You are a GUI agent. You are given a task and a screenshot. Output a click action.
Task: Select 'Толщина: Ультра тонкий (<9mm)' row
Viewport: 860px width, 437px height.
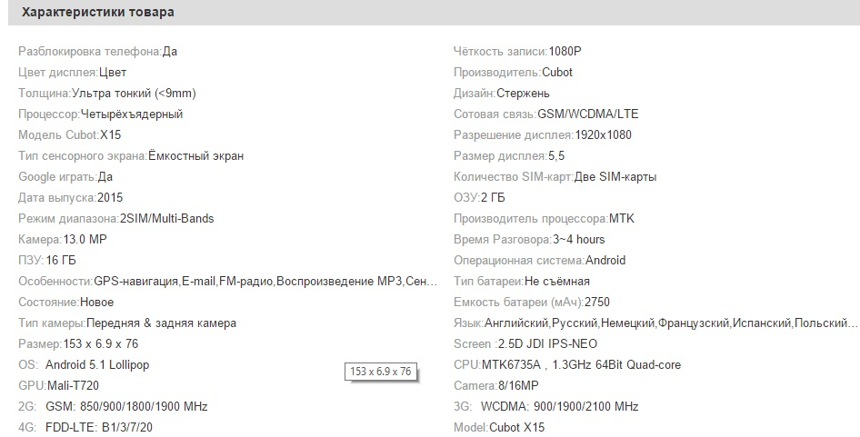[x=107, y=94]
